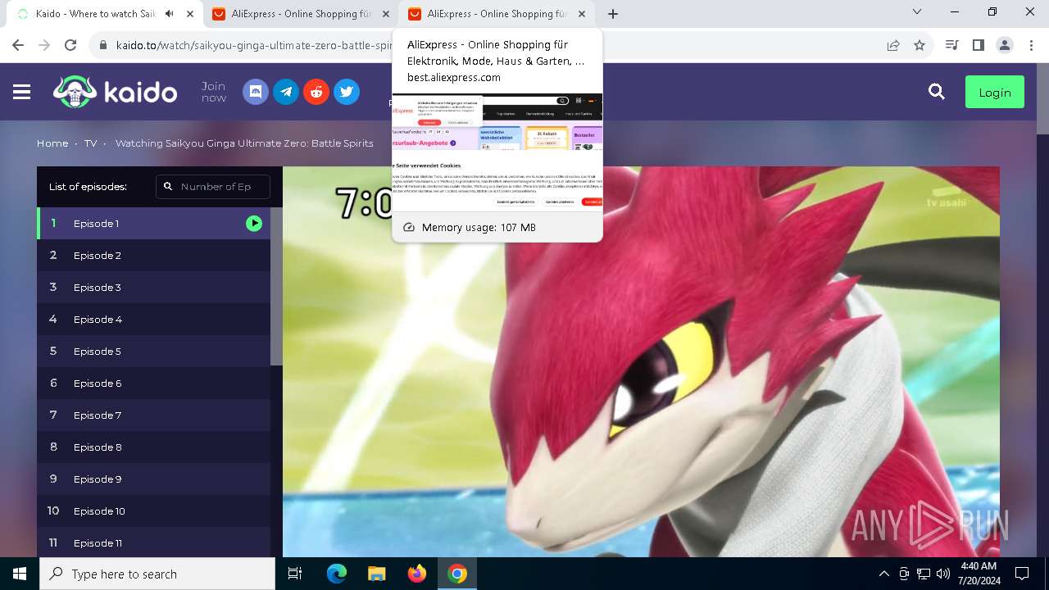
Task: Select Episode 9 in the list
Action: click(153, 479)
